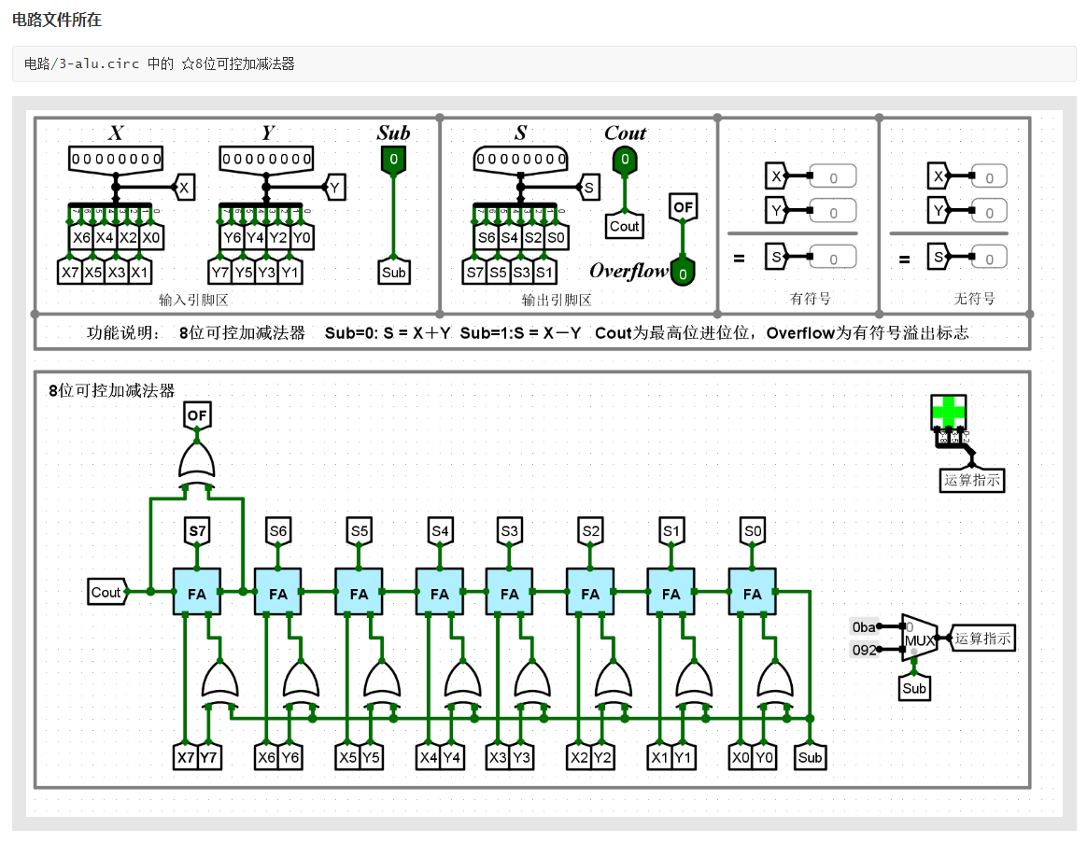Select the X tunnel beside the X input splitter
The width and height of the screenshot is (1087, 843).
click(x=184, y=188)
